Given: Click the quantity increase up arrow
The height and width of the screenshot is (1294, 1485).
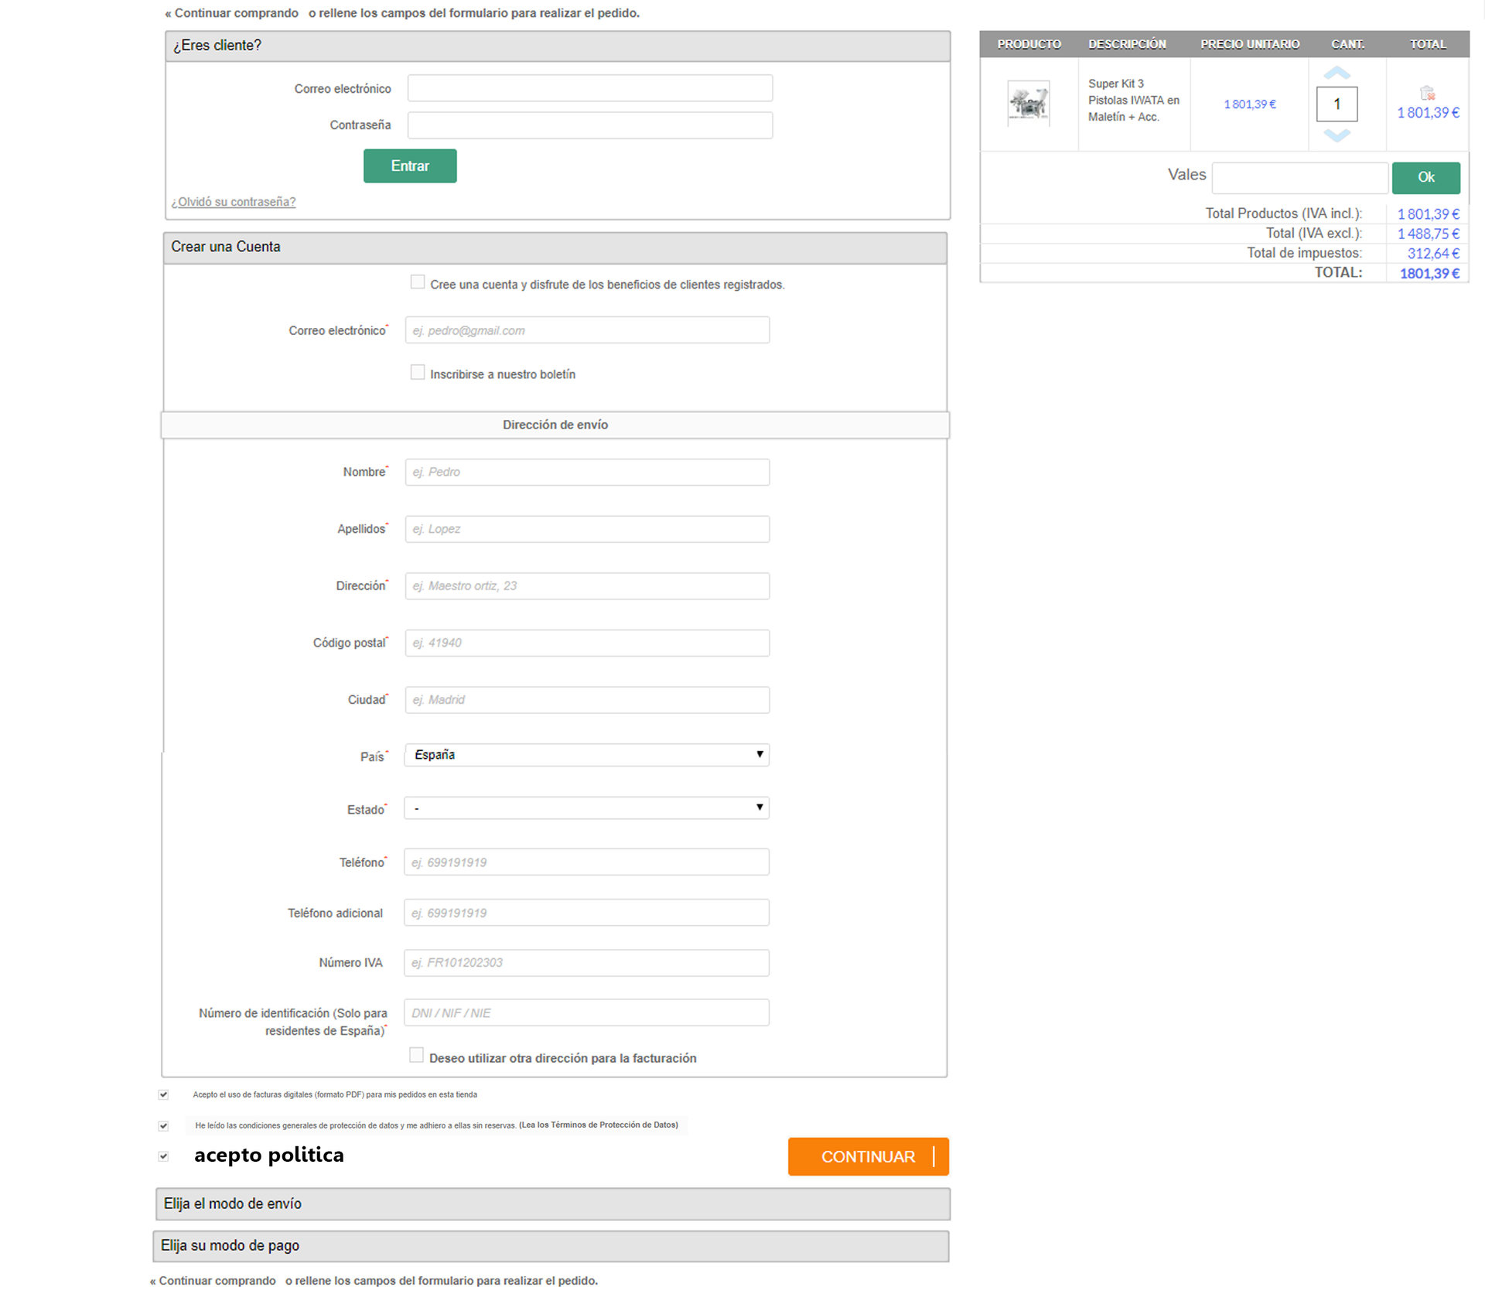Looking at the screenshot, I should pos(1336,73).
